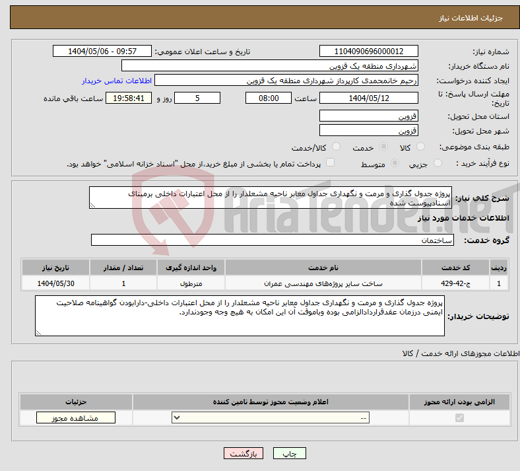The height and width of the screenshot is (471, 520).
Task: Select the خدمت radio button
Action: pos(383,147)
